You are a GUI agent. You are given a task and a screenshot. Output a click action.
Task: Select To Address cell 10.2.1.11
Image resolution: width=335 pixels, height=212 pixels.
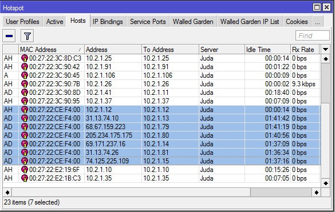156,93
